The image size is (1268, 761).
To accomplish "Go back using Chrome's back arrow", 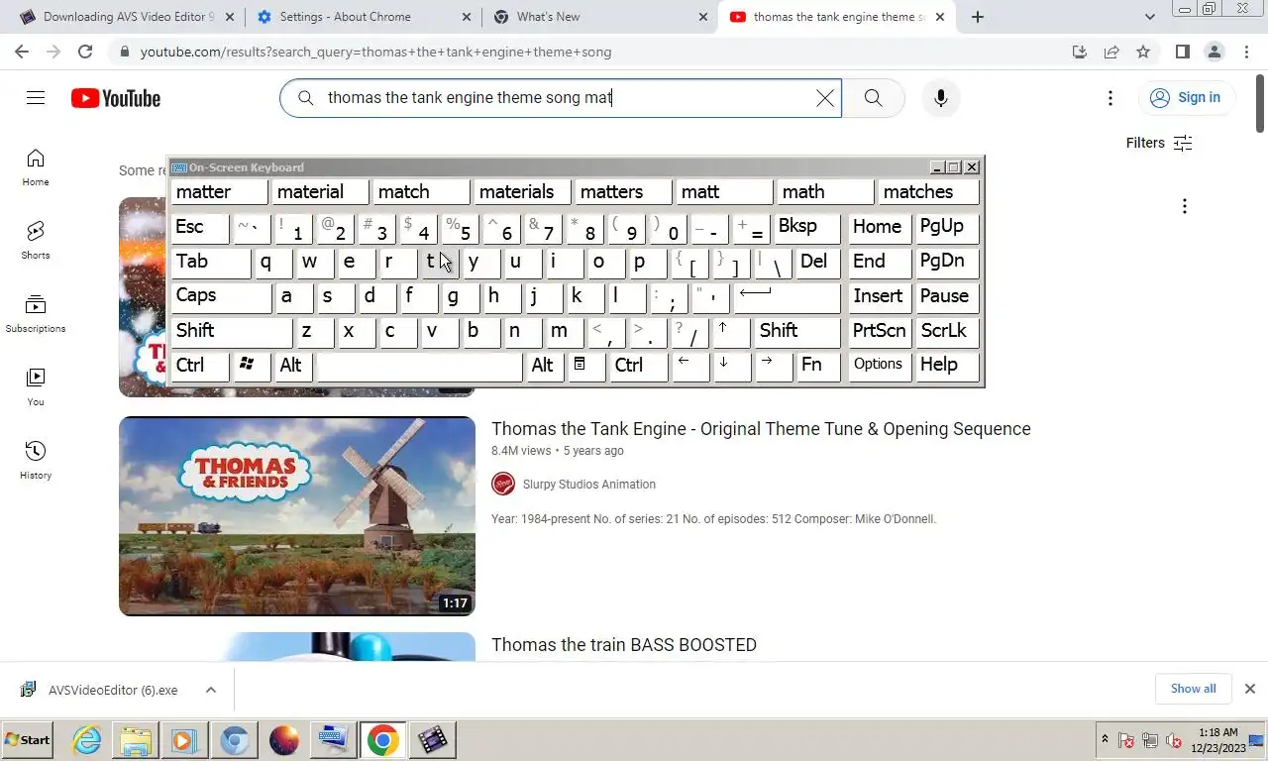I will (x=22, y=52).
